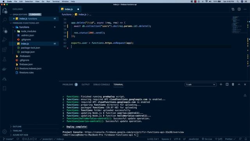The width and height of the screenshot is (250, 141).
Task: Open the Search view in activity bar
Action: tap(4, 20)
